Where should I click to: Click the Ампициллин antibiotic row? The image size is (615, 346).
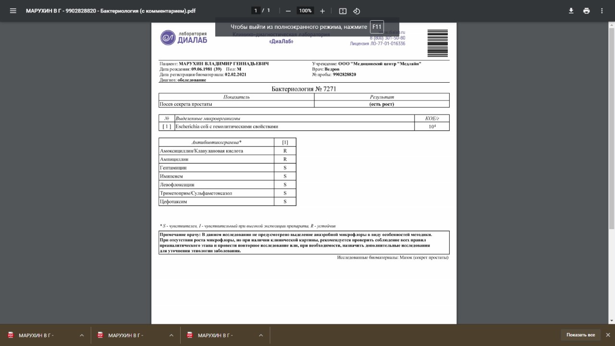click(x=227, y=159)
